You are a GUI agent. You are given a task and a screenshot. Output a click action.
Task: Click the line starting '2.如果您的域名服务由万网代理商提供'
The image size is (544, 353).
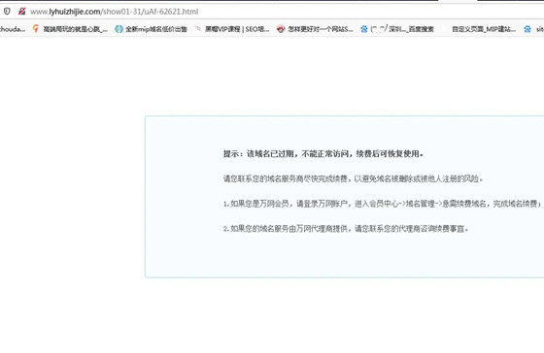(346, 229)
